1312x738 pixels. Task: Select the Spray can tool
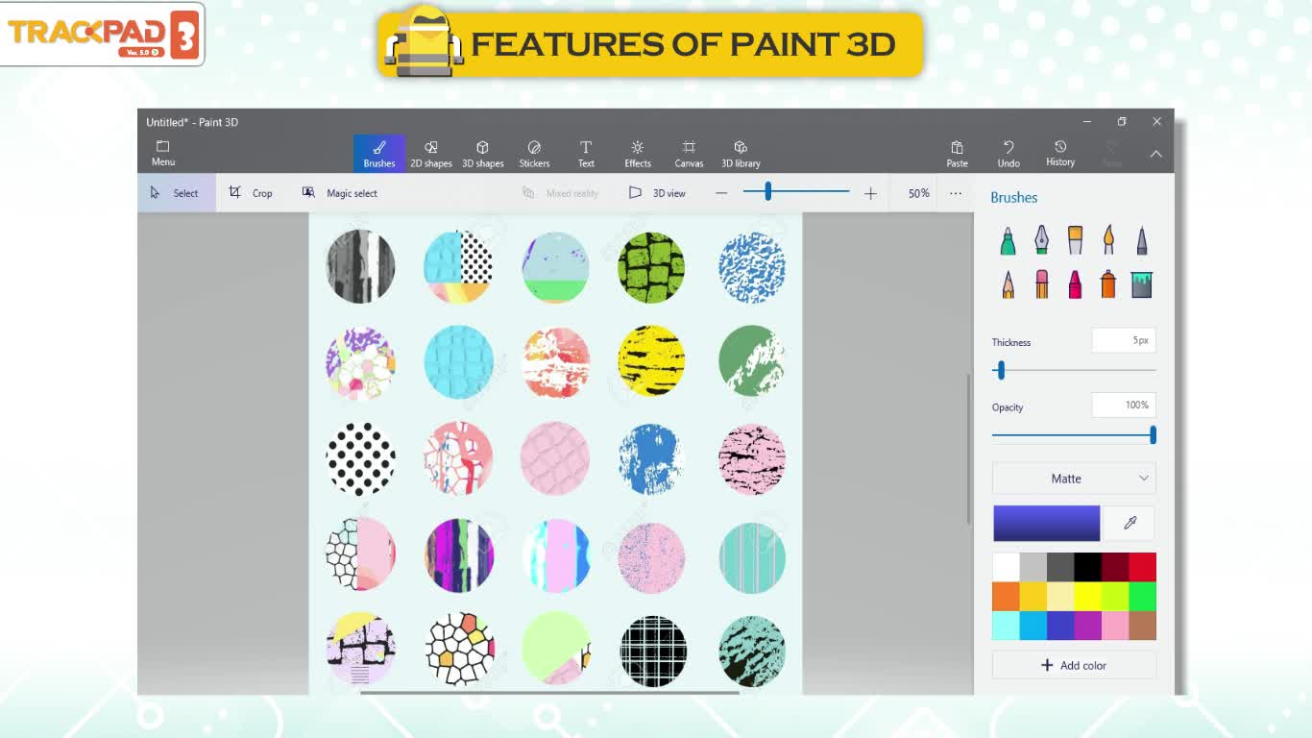(1108, 284)
